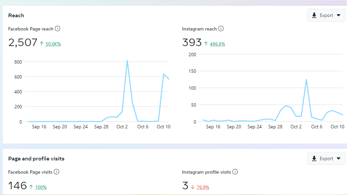
Task: Select the Oct 3 peak on Facebook chart
Action: 127,61
